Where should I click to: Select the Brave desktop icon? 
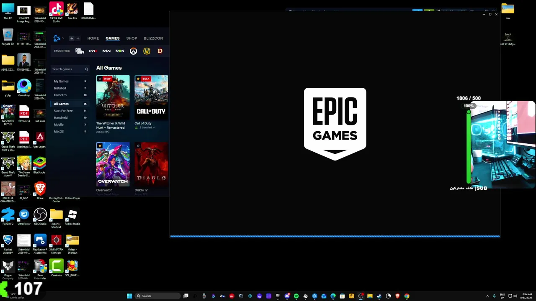(40, 191)
